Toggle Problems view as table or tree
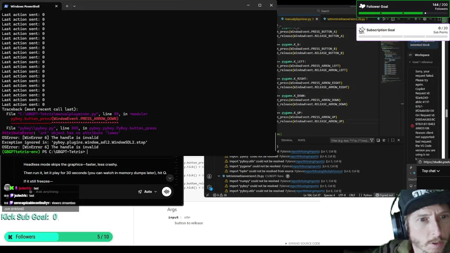This screenshot has width=450, height=253. point(384,140)
